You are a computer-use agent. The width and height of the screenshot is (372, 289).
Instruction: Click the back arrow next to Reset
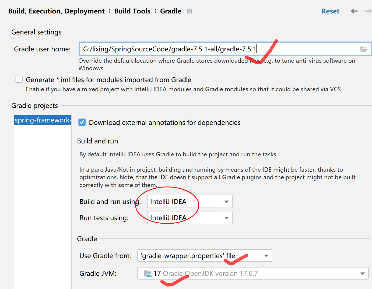point(354,11)
